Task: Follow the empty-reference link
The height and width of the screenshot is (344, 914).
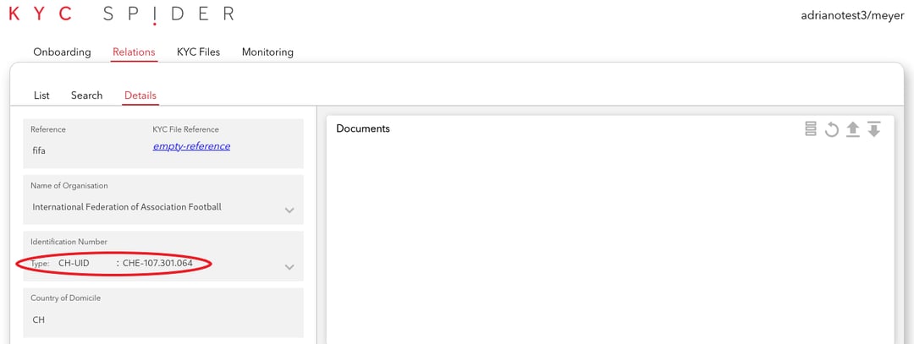Action: 191,146
